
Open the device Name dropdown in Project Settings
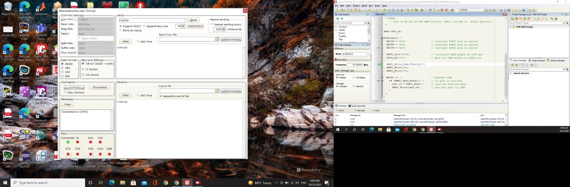coord(356,54)
